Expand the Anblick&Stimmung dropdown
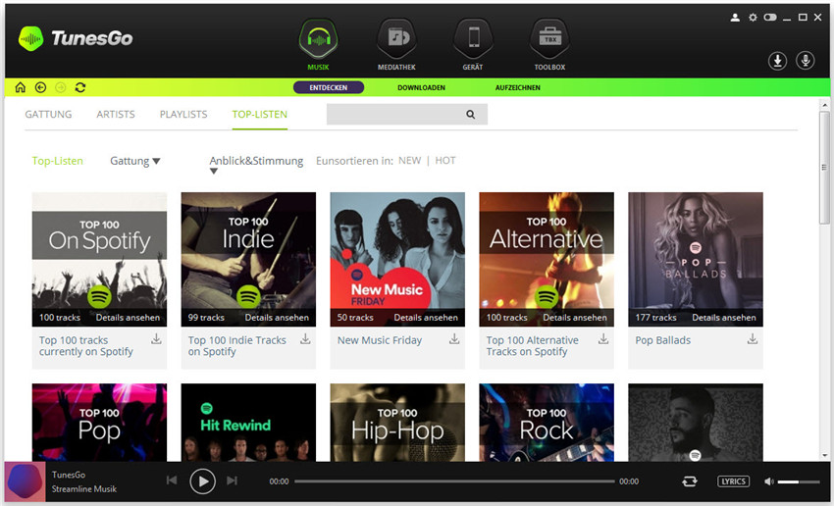The height and width of the screenshot is (506, 834). pos(256,164)
